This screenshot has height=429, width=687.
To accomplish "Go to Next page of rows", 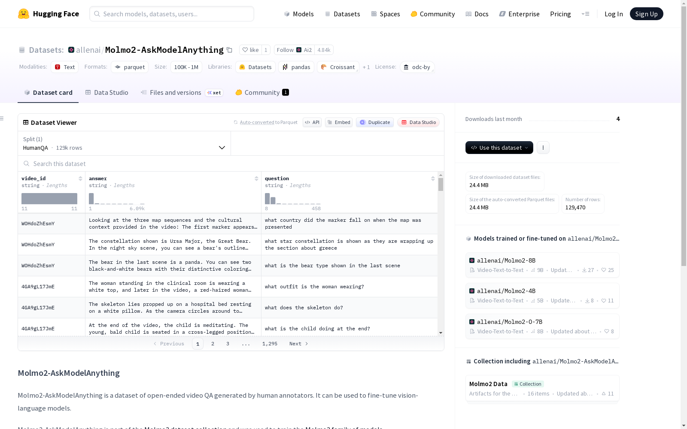I will 298,344.
